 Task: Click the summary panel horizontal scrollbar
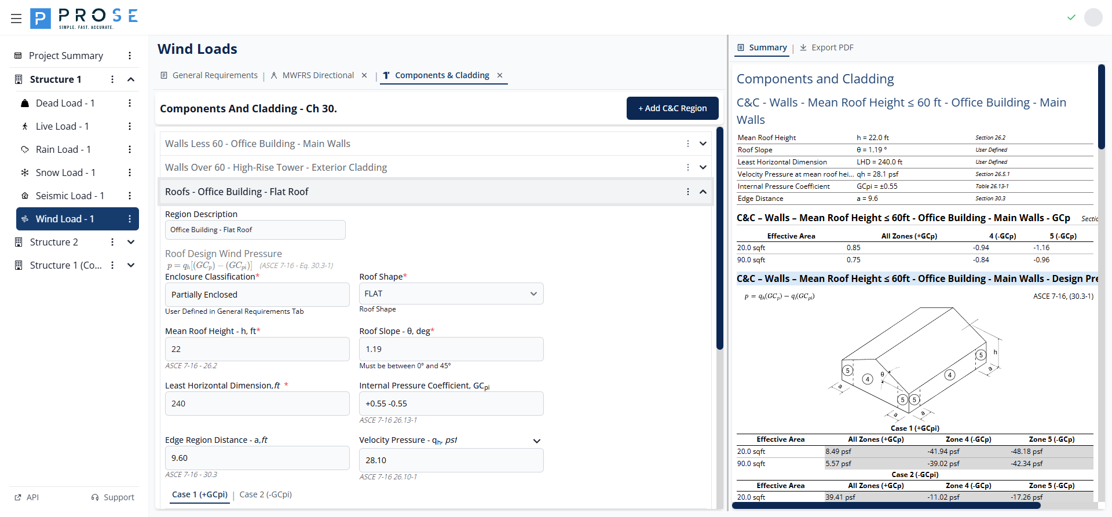tap(886, 505)
